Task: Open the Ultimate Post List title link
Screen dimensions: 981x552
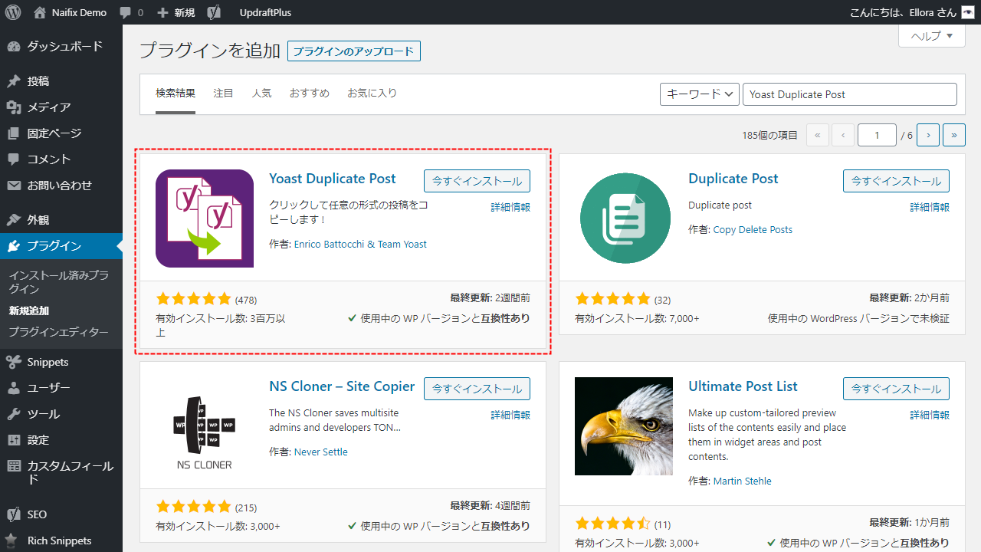Action: [x=743, y=386]
